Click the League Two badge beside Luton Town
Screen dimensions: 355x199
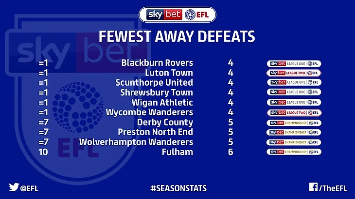tap(294, 73)
